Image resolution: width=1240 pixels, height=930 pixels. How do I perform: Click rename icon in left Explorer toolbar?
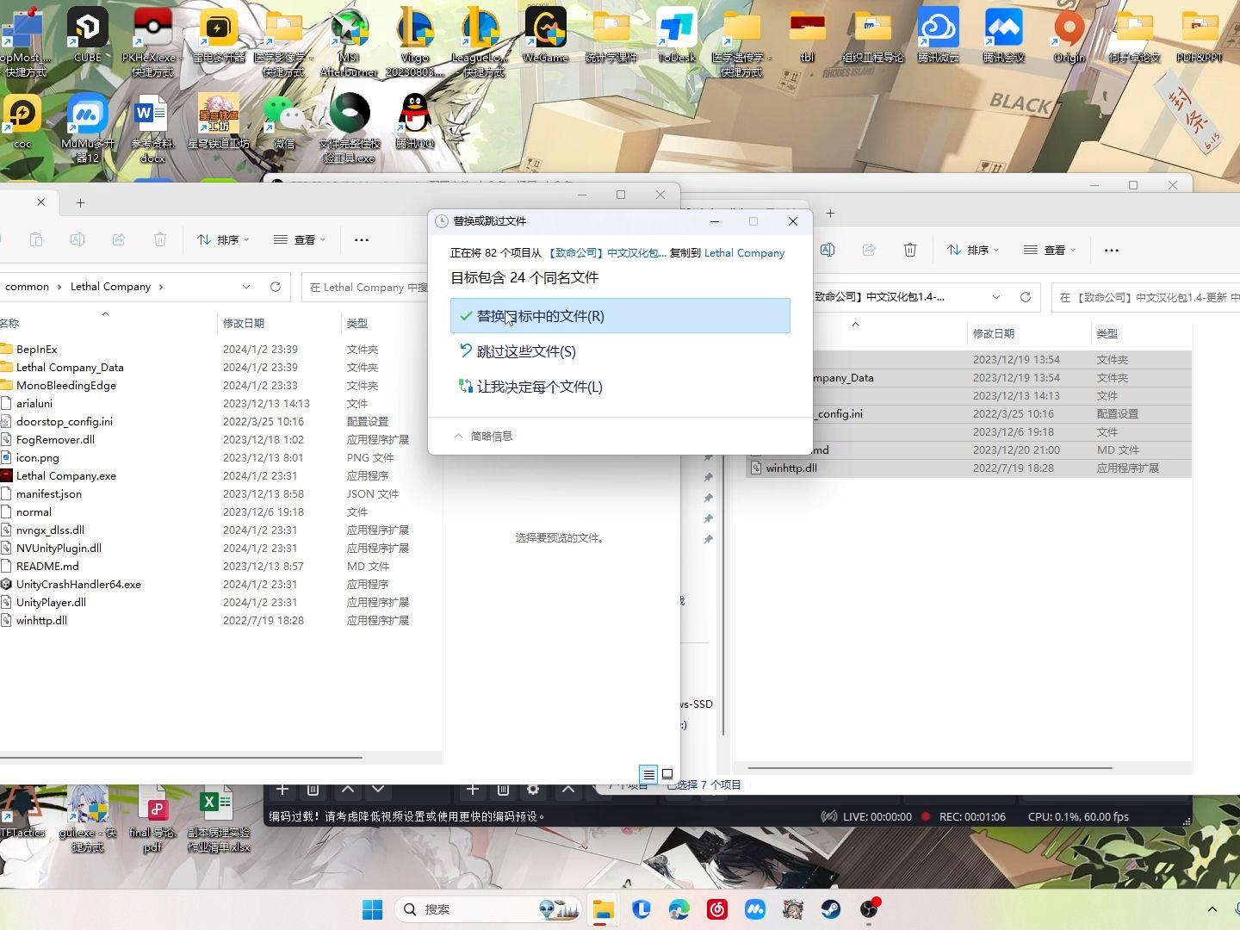[x=77, y=239]
